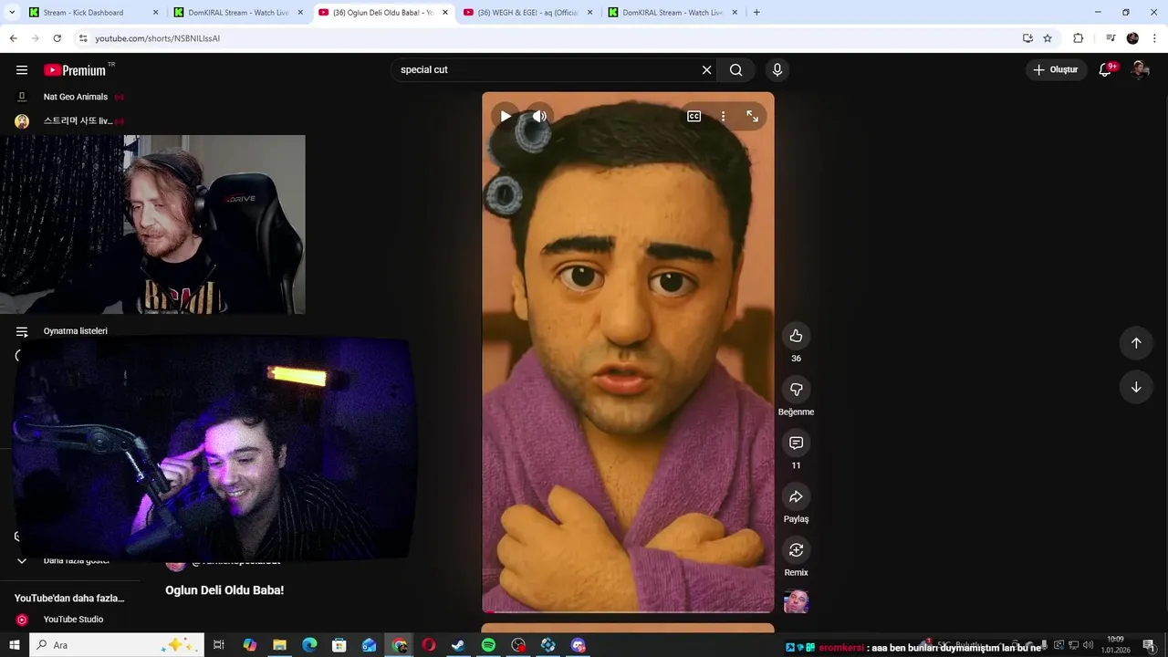This screenshot has height=657, width=1168.
Task: Open the Shorts three-dot options menu
Action: click(x=723, y=116)
